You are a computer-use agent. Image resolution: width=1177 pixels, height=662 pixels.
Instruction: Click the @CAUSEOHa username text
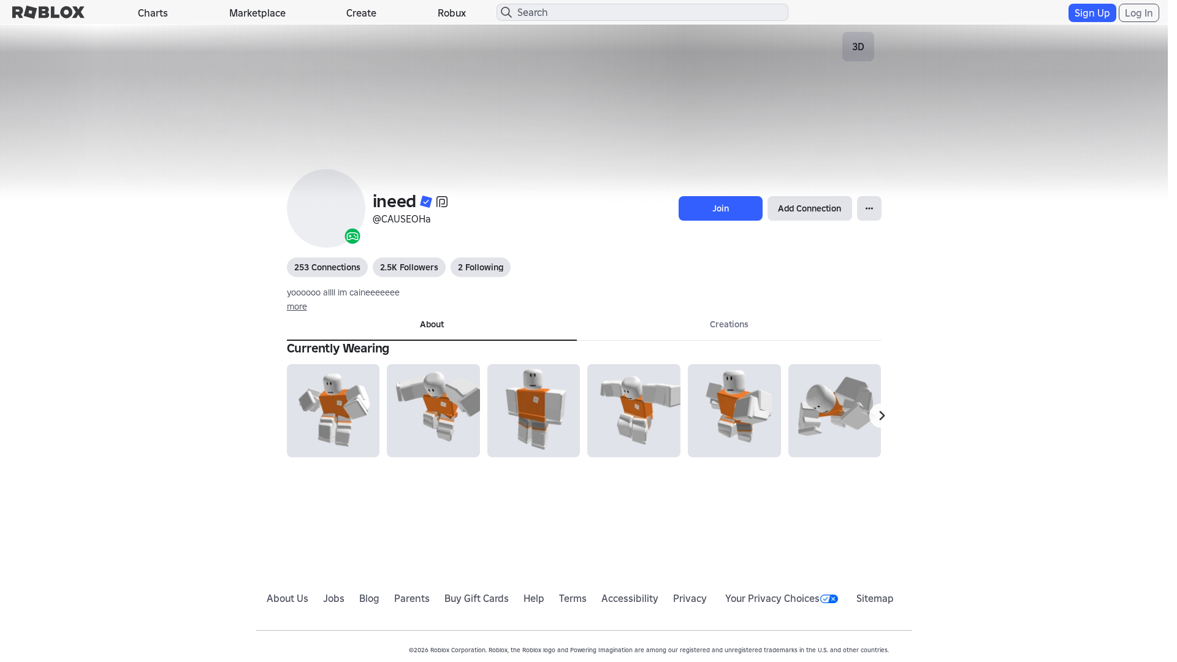pos(402,219)
